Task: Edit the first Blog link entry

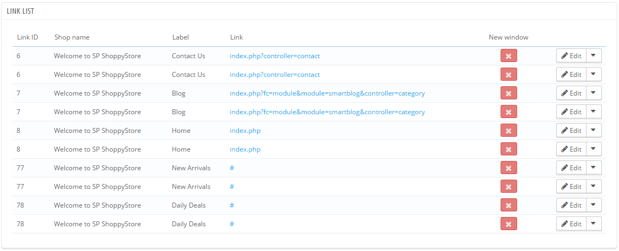Action: 571,93
